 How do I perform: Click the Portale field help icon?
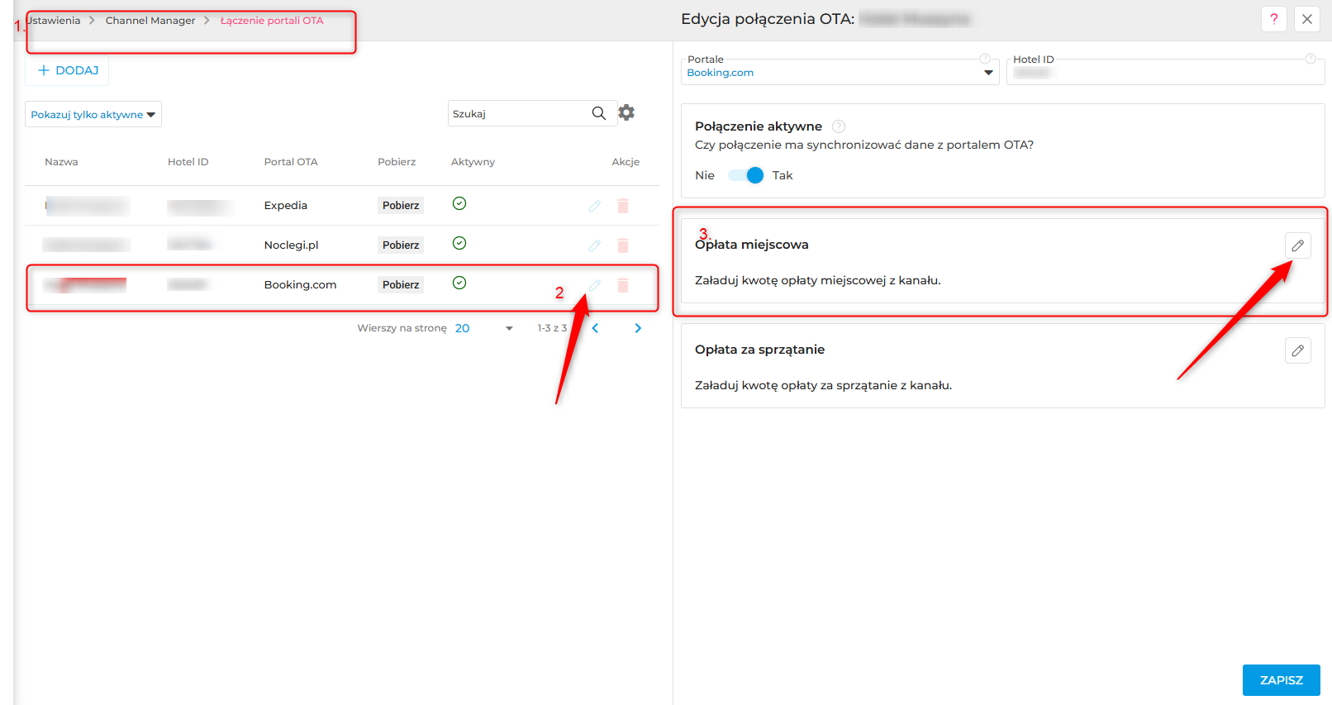click(x=985, y=59)
